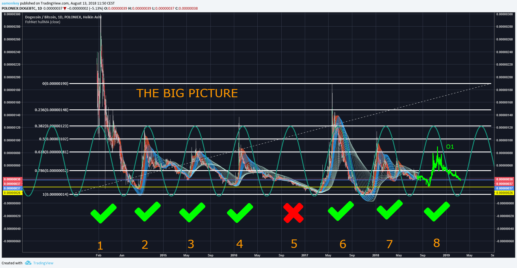The height and width of the screenshot is (268, 517).
Task: Click the TradingView cloud logo icon
Action: click(28, 263)
